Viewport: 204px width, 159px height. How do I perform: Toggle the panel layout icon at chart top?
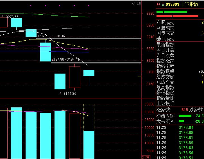(139, 3)
